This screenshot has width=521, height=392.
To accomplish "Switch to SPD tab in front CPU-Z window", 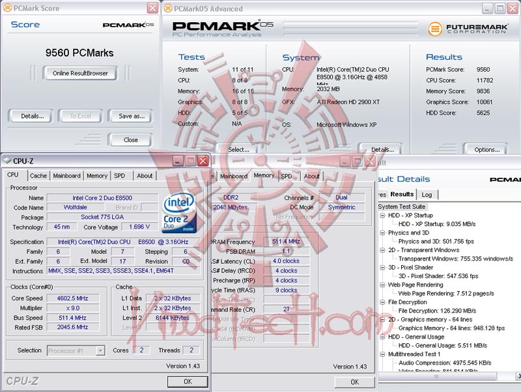I will click(x=120, y=175).
